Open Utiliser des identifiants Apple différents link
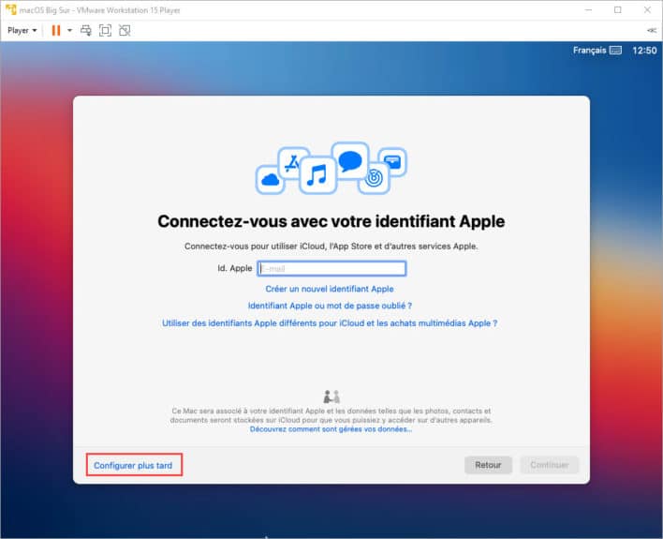 click(x=330, y=323)
